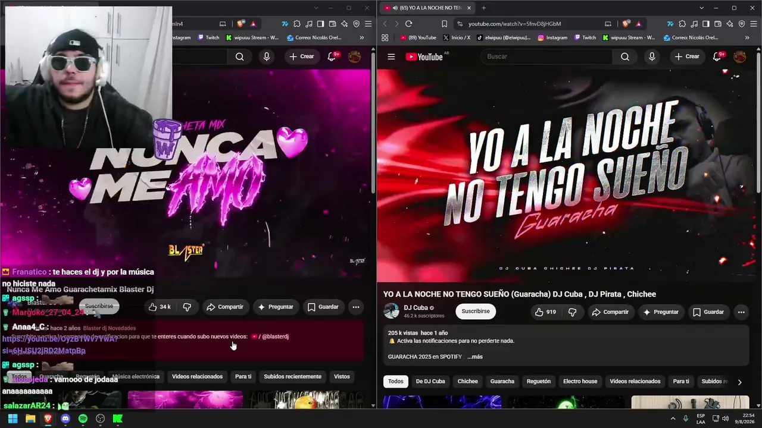Open extensions puzzle icon in left browser
Image resolution: width=762 pixels, height=428 pixels.
[x=297, y=24]
